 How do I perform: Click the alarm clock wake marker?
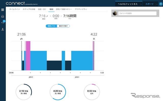(94, 39)
